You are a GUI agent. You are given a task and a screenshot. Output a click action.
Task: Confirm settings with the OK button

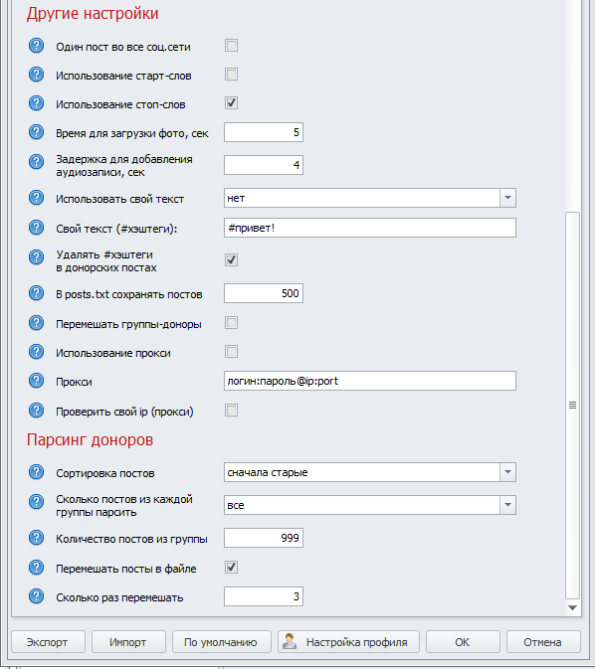(463, 642)
